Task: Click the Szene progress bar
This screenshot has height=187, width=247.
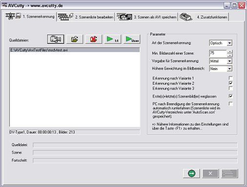Action: coord(135,152)
